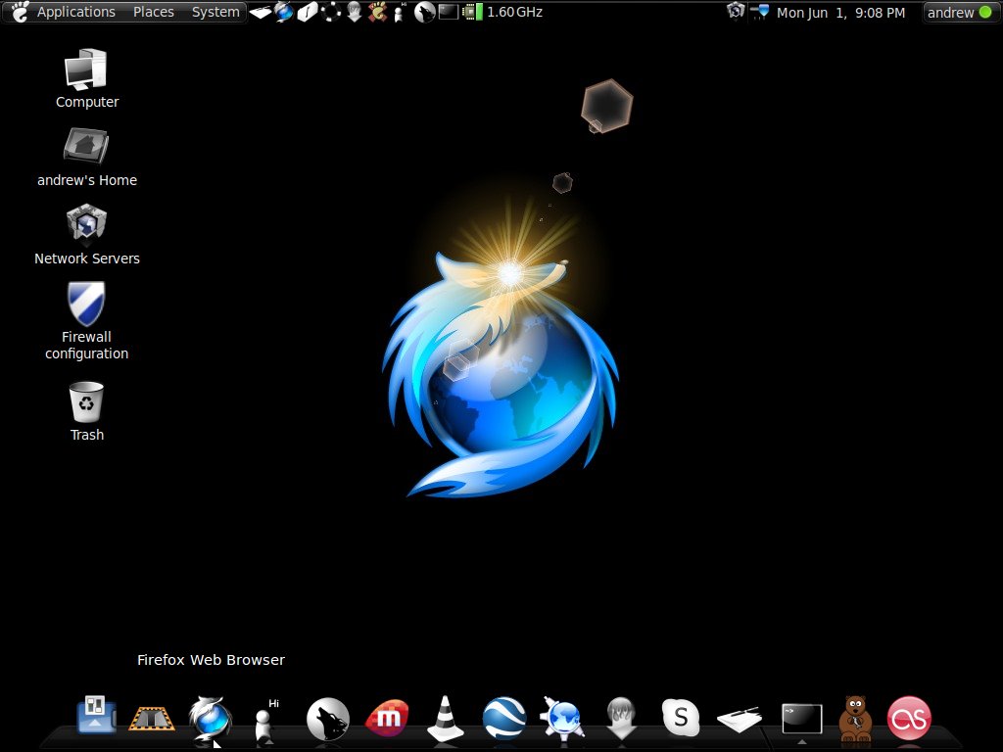Open VLC media player from the dock
Image resolution: width=1003 pixels, height=752 pixels.
point(446,720)
